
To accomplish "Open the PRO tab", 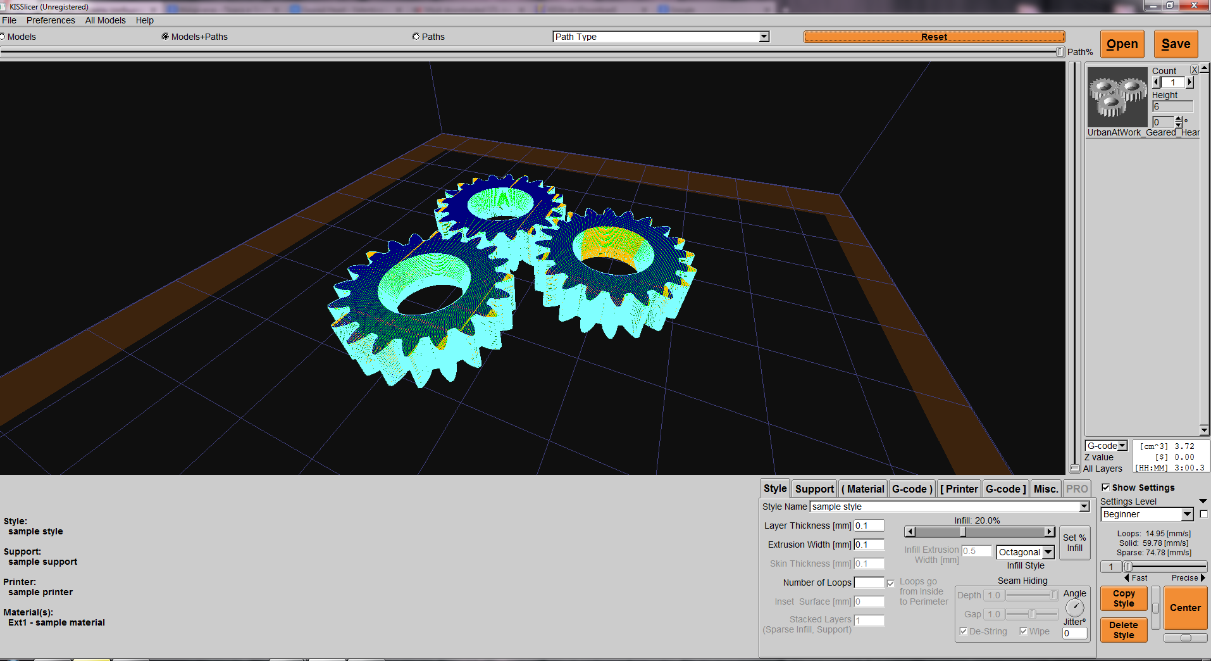I will tap(1077, 489).
